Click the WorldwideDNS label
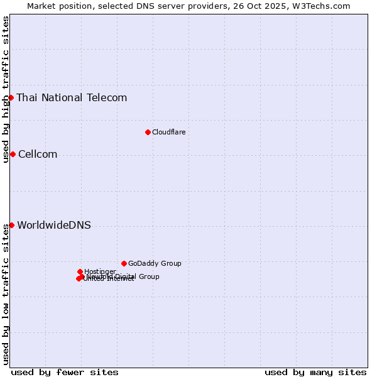This screenshot has width=377, height=377. click(54, 226)
